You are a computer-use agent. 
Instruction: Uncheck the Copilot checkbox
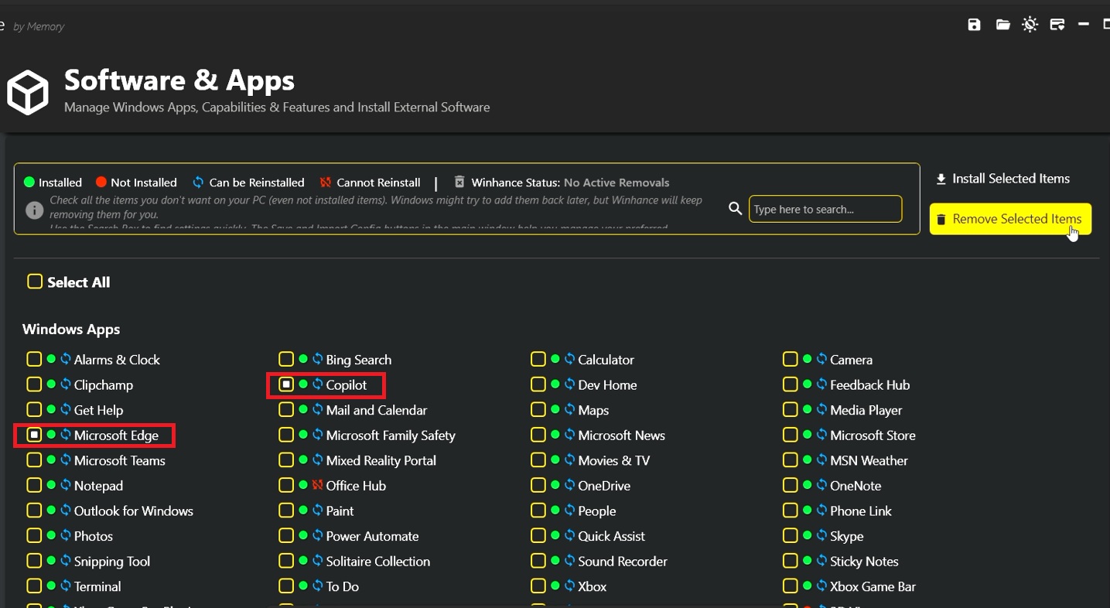286,384
